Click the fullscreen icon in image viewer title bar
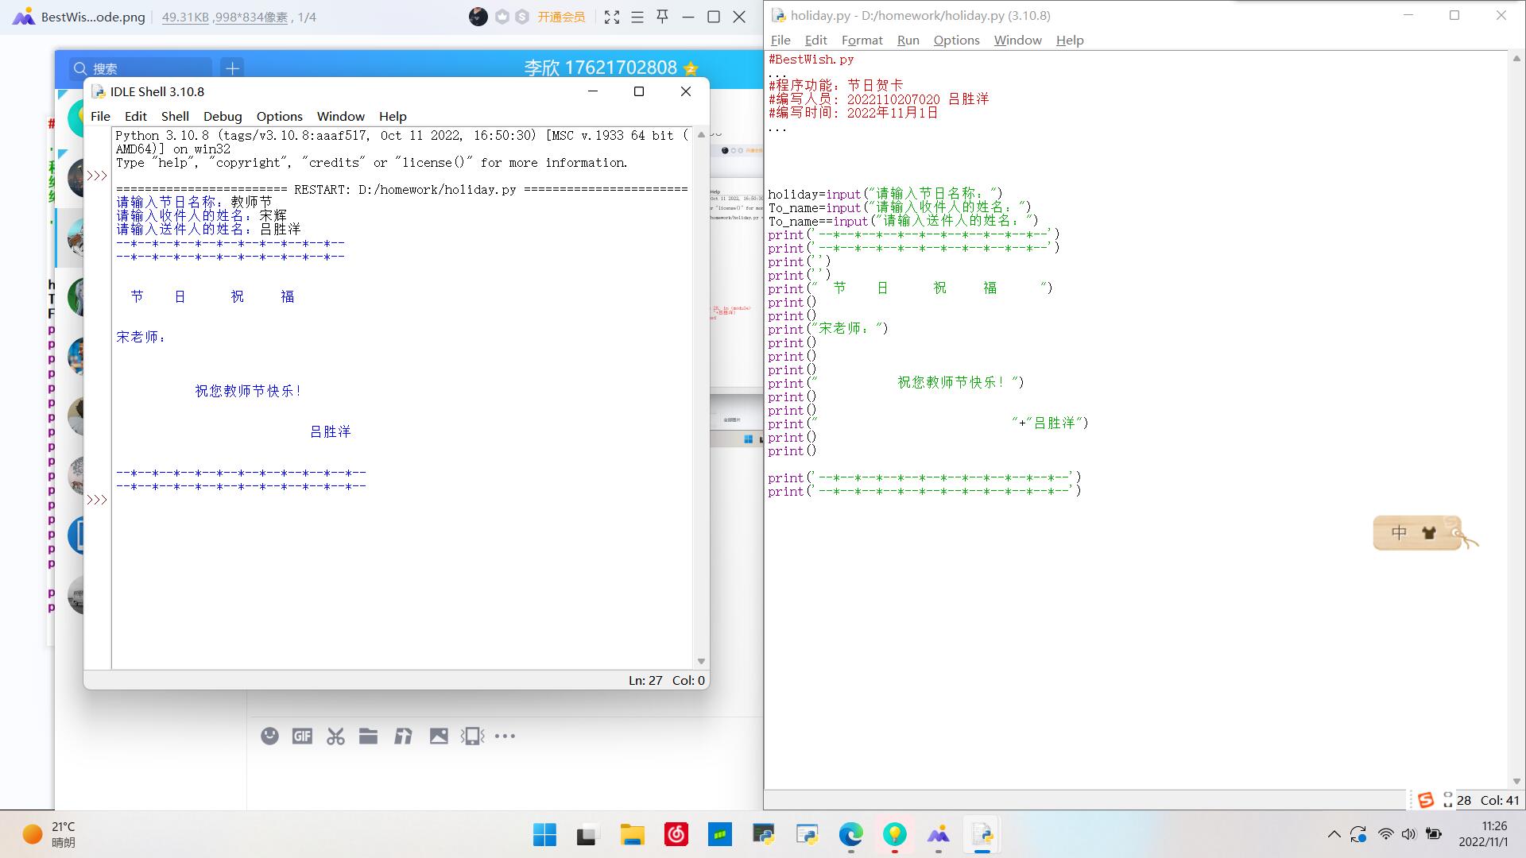The image size is (1526, 858). coord(611,17)
